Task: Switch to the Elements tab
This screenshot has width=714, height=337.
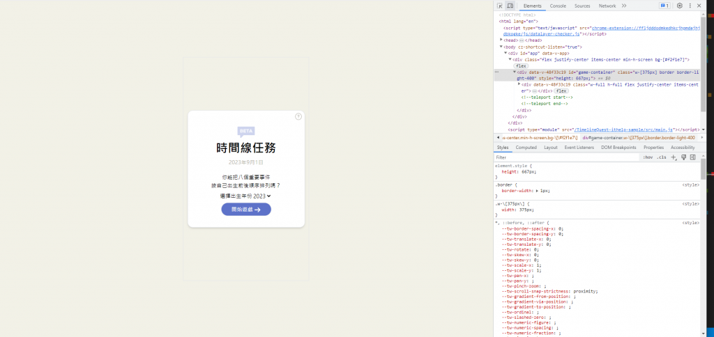Action: [x=532, y=6]
